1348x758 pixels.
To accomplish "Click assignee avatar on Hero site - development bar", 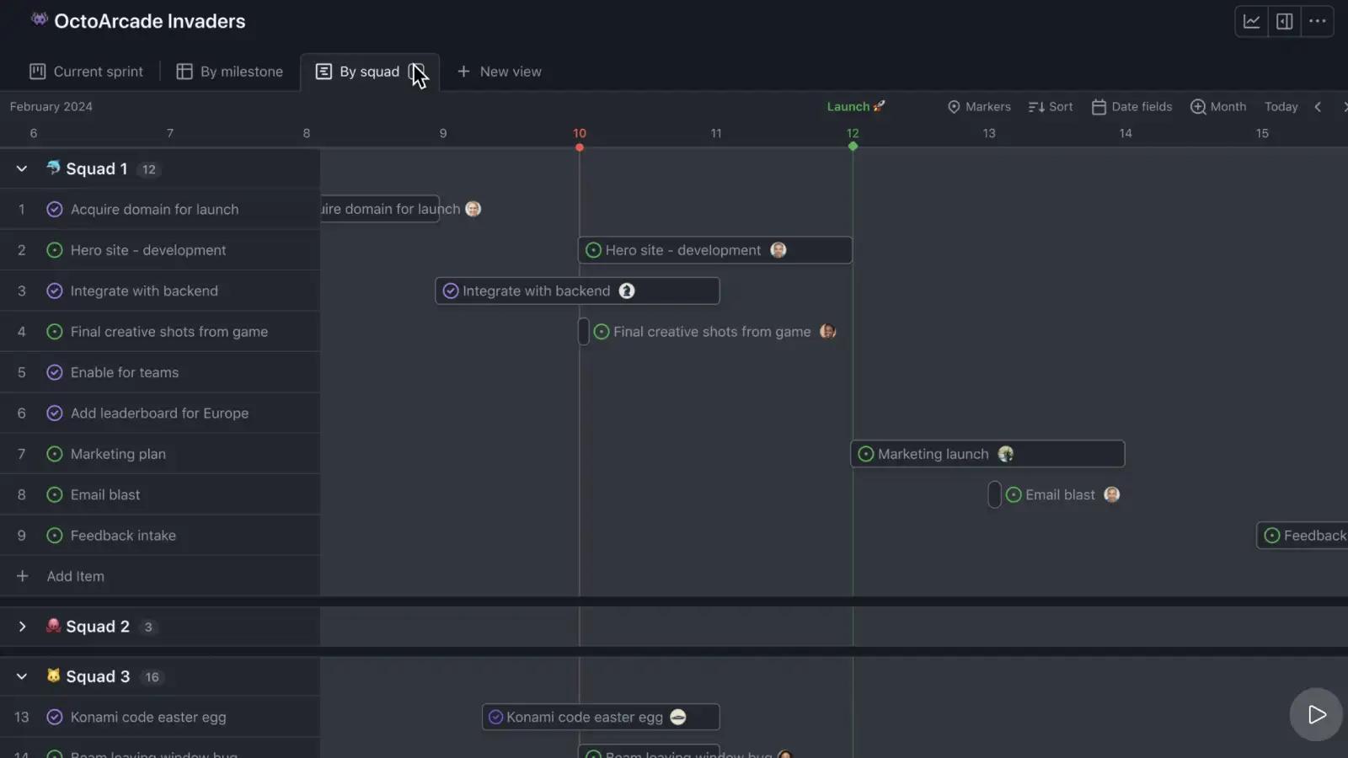I will 778,250.
